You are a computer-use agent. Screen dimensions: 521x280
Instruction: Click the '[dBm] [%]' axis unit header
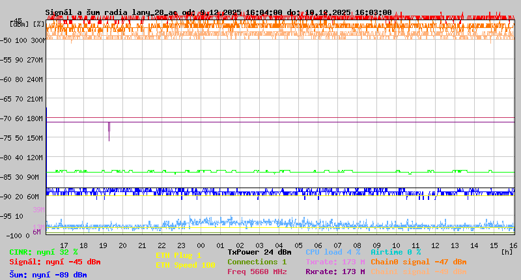(x=27, y=24)
